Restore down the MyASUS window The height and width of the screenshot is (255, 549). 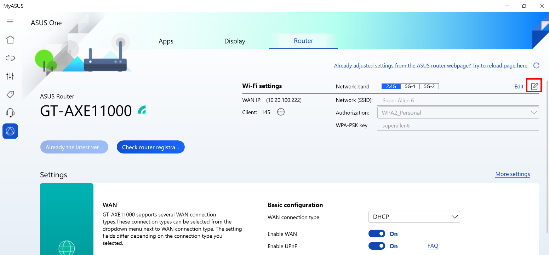tap(524, 6)
